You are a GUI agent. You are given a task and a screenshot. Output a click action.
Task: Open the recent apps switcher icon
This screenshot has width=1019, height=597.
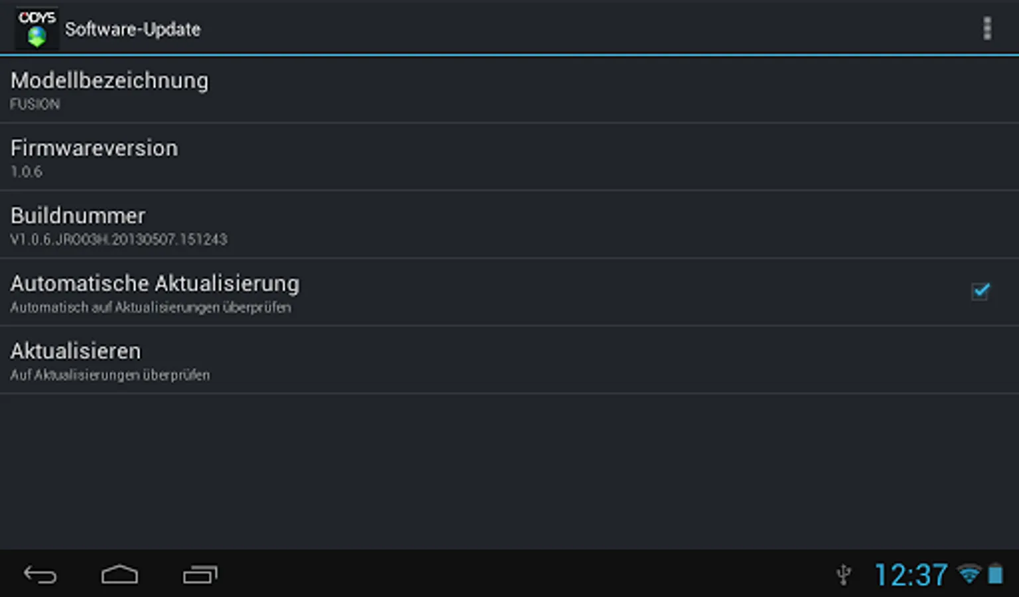tap(200, 574)
